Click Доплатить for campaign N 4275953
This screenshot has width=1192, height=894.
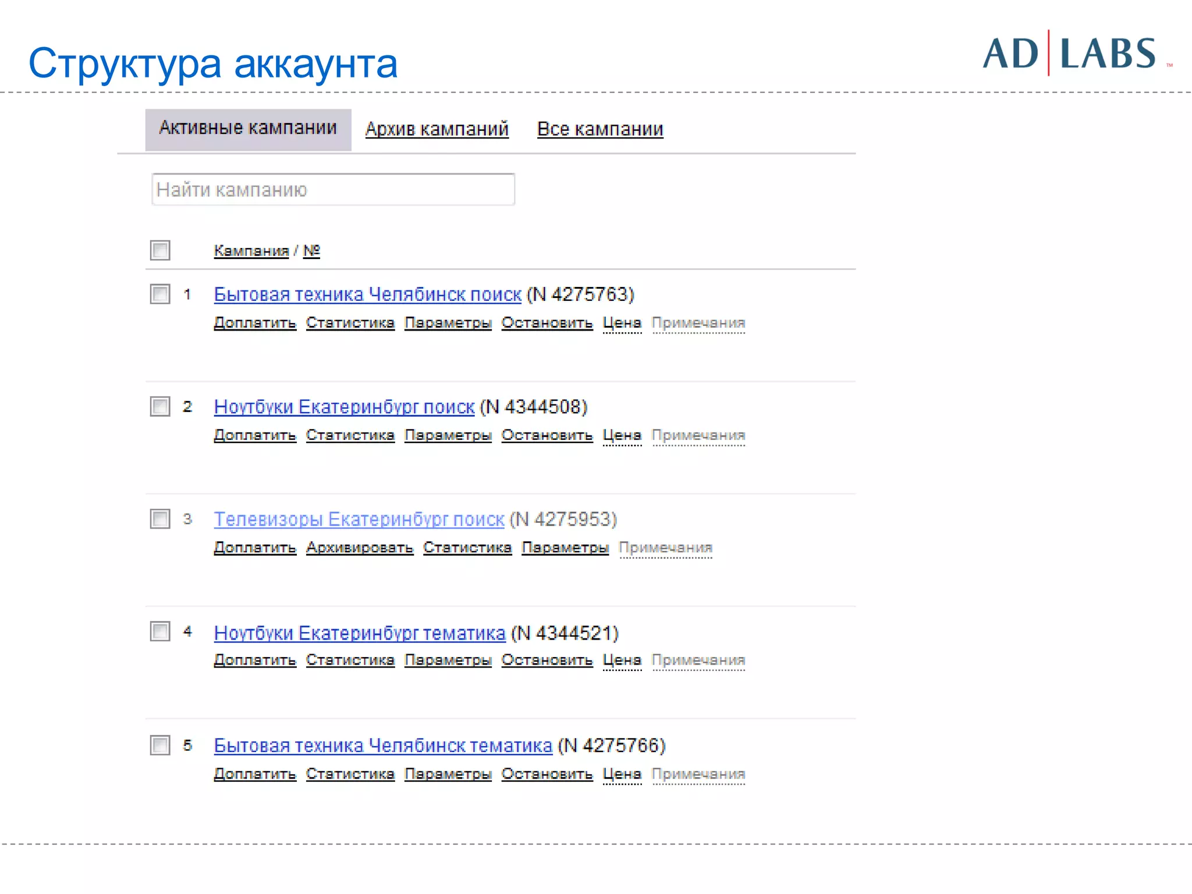(255, 548)
